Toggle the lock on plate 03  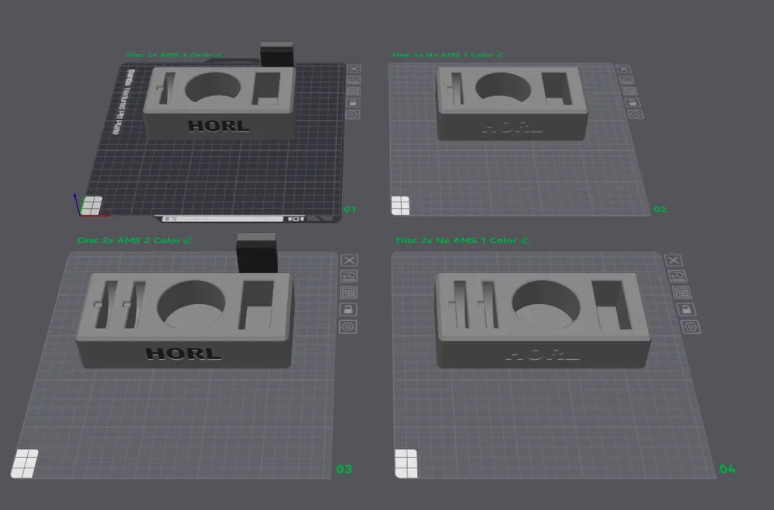[x=348, y=310]
